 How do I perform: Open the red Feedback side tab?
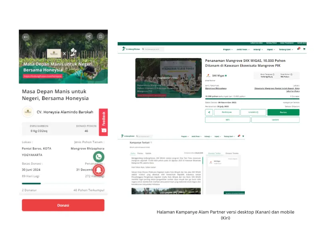(103, 122)
